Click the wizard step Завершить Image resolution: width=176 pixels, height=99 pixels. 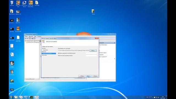pyautogui.click(x=44, y=55)
